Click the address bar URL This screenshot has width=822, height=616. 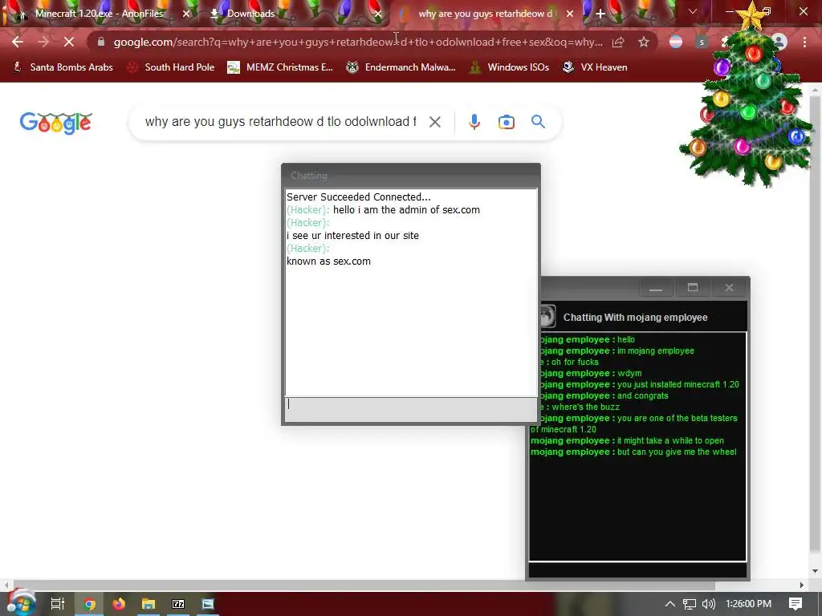coord(358,42)
